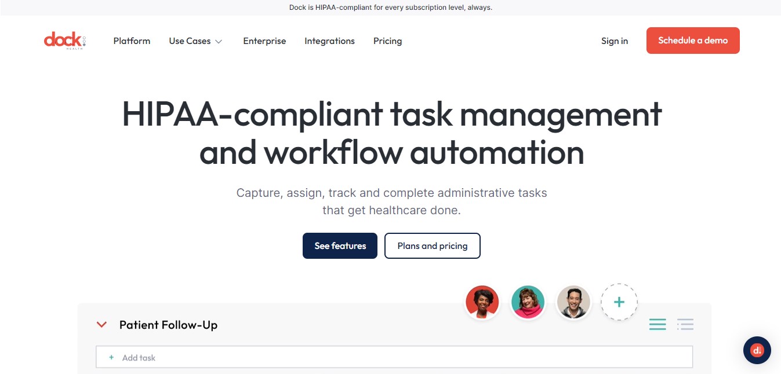
Task: Click the avatar of the man in the grey jacket
Action: point(573,302)
